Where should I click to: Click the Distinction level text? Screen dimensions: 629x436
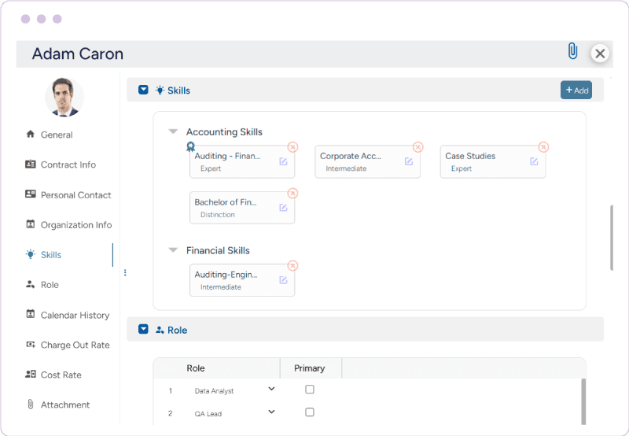click(218, 215)
